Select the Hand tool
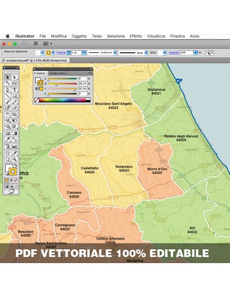Image resolution: width=230 pixels, height=297 pixels. [x=7, y=159]
